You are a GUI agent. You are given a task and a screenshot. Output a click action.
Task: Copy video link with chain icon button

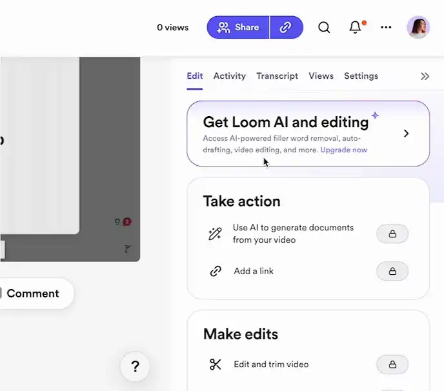tap(286, 27)
